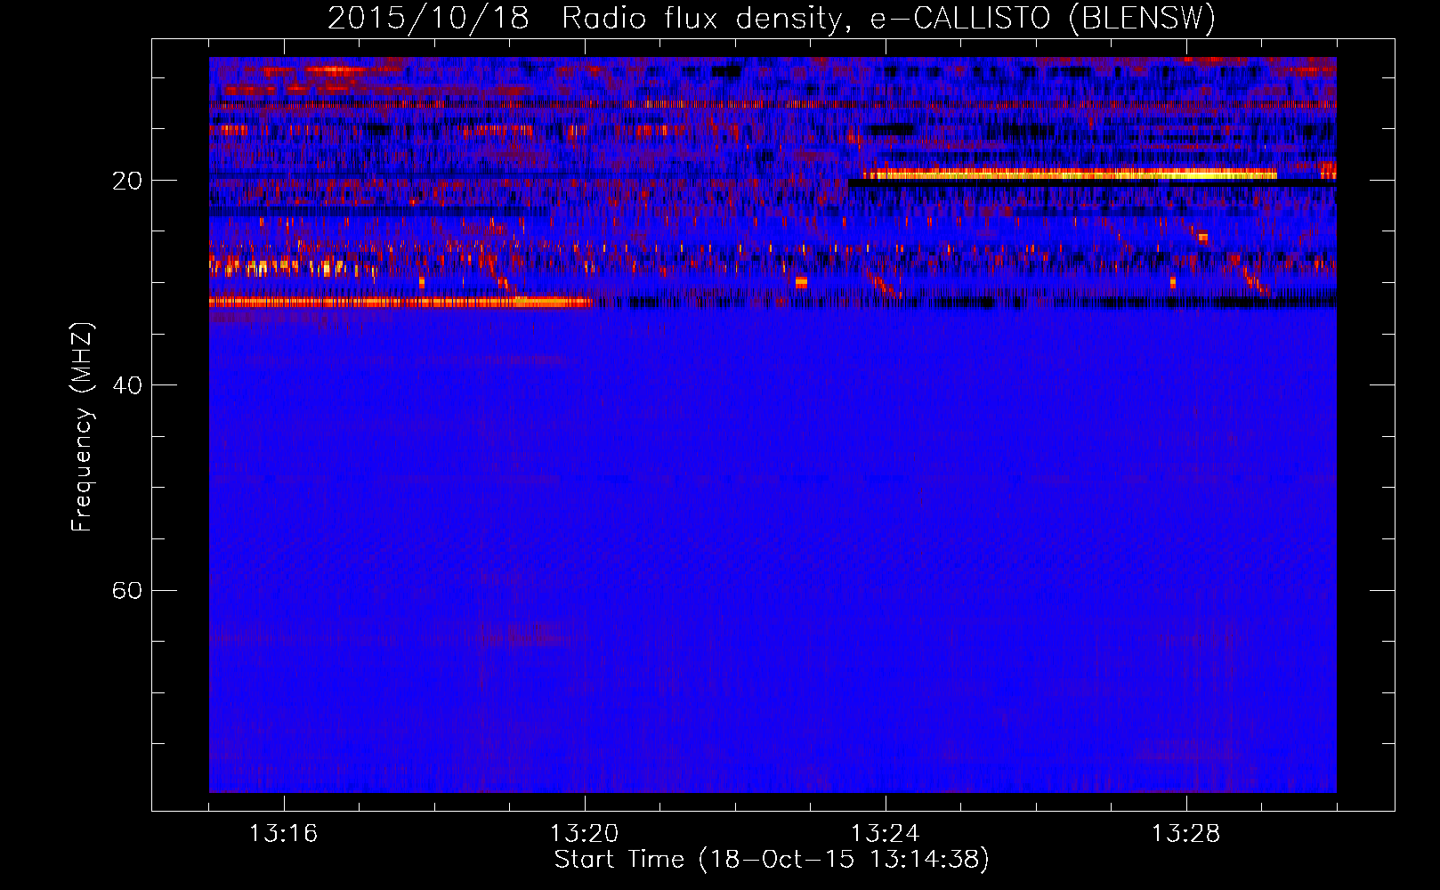Click the 13:20 time tick label
Screen dimensions: 1440x890
[585, 834]
